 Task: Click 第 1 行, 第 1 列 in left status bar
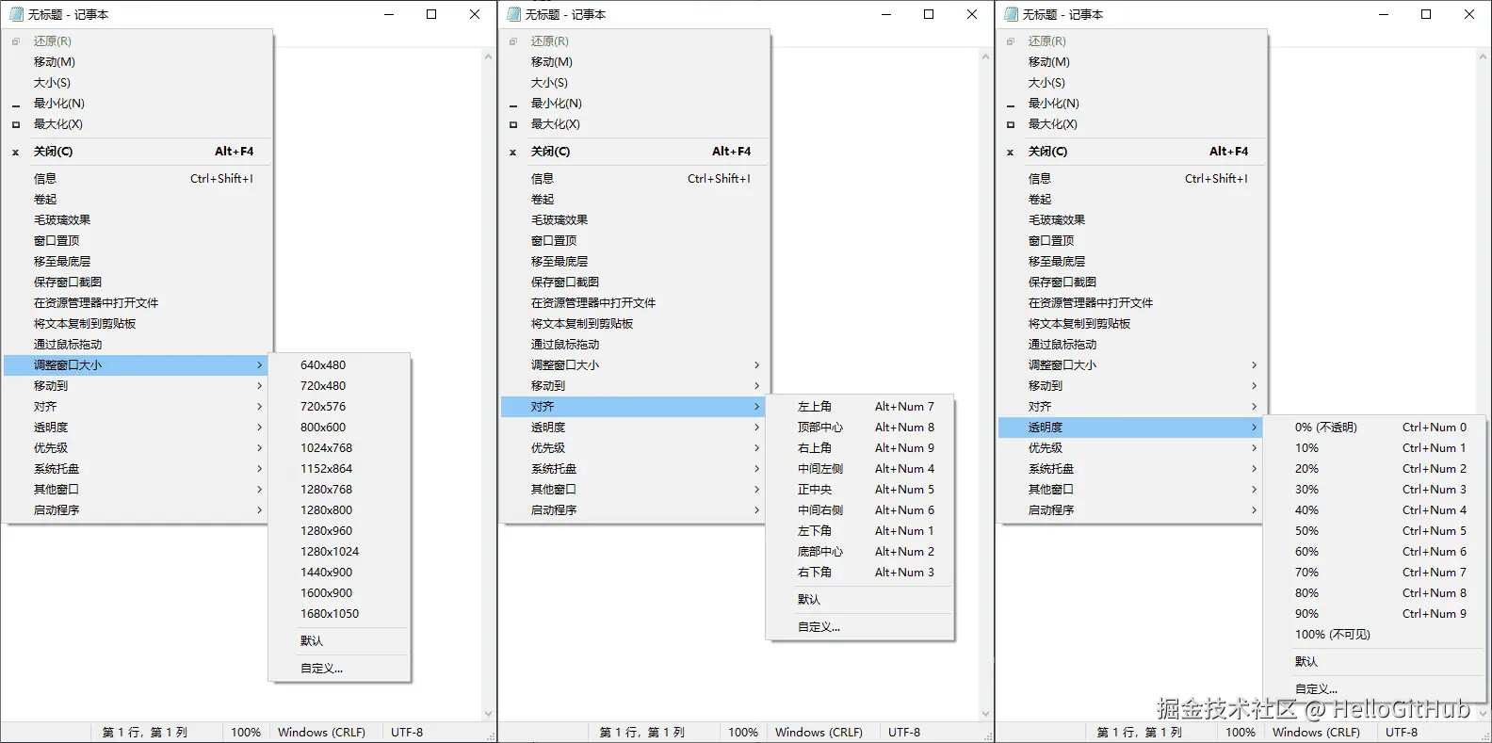coord(145,733)
